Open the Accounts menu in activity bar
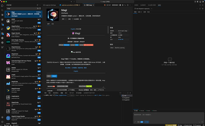The image size is (205, 126). point(2,117)
